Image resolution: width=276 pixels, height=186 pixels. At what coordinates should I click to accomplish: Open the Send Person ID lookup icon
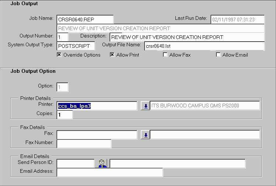coord(101,163)
